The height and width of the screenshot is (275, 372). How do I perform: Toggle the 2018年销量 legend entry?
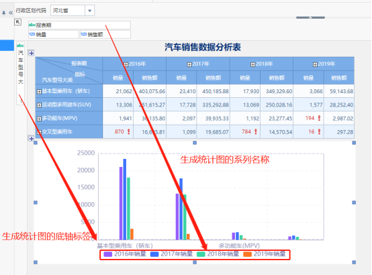point(218,254)
